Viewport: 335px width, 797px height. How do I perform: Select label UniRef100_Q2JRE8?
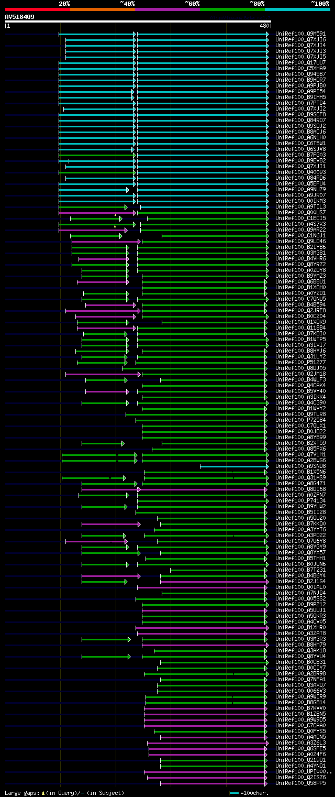[300, 310]
